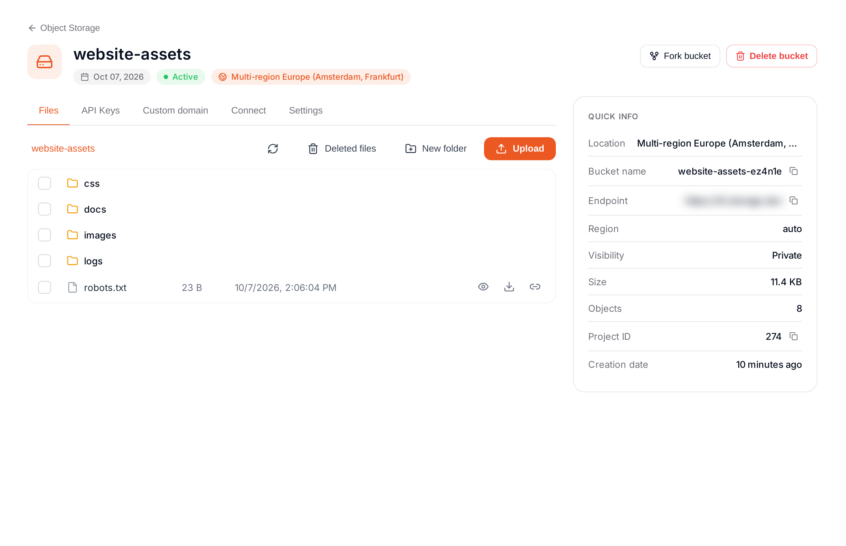Image resolution: width=846 pixels, height=546 pixels.
Task: Copy link for robots.txt
Action: click(x=535, y=287)
